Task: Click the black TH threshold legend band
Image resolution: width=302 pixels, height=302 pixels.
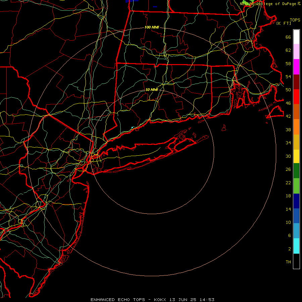Action: [x=296, y=261]
